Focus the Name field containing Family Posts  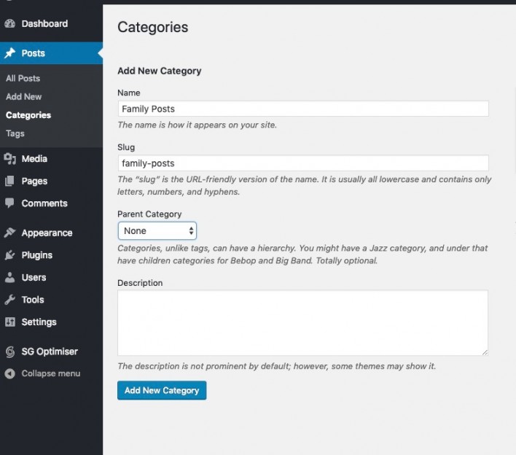[x=303, y=109]
